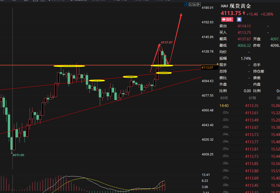This screenshot has height=193, width=280.
Task: Select tick price 4113.85
Action: click(252, 164)
